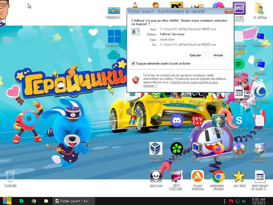Select the MEMZ.exe desktop icon

pyautogui.click(x=135, y=98)
